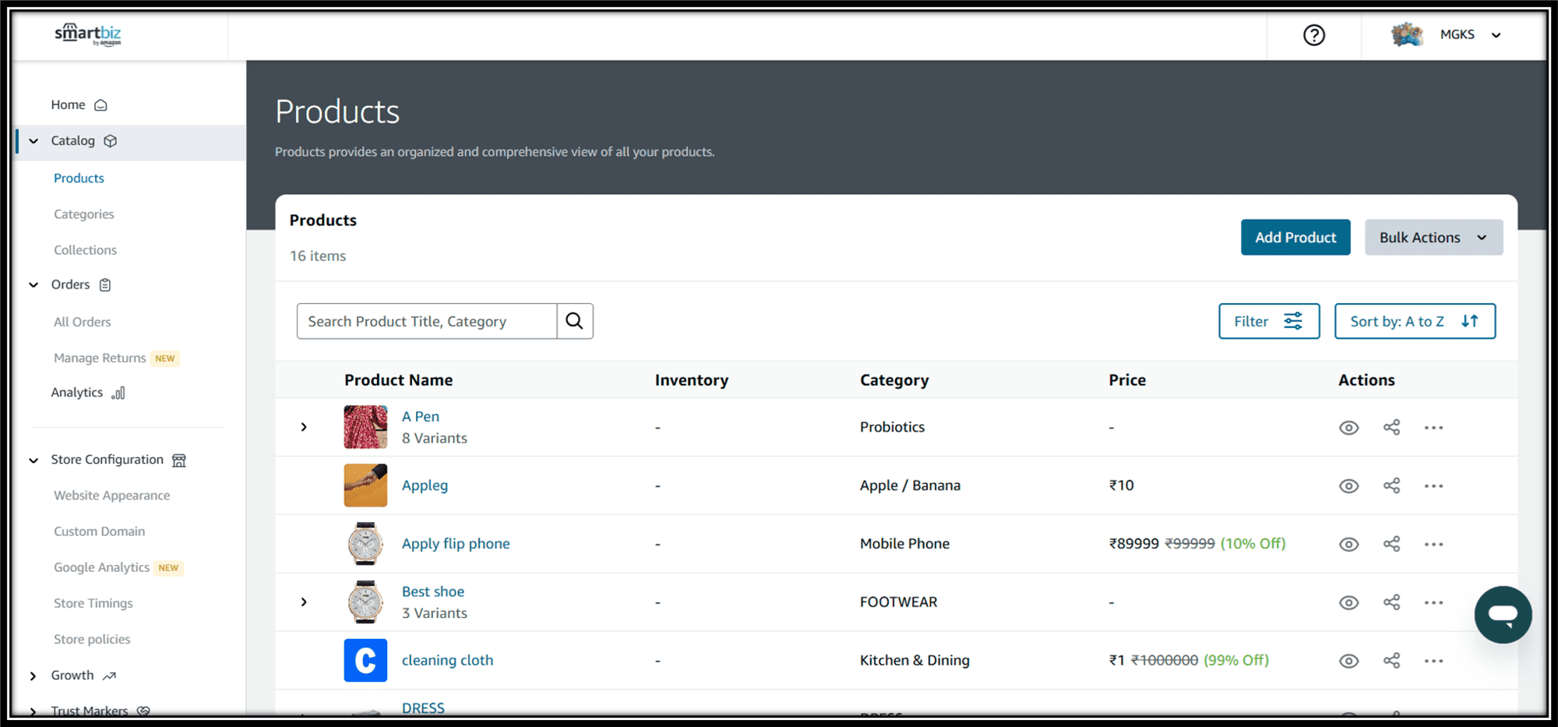Toggle visibility eye for A Pen
This screenshot has width=1558, height=727.
pyautogui.click(x=1348, y=428)
